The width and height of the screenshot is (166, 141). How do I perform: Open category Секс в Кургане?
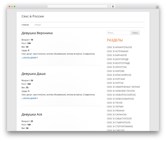pyautogui.click(x=116, y=79)
